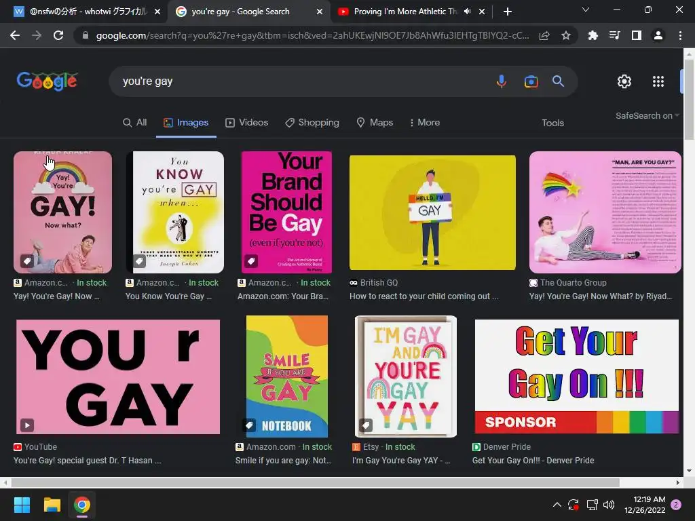Viewport: 695px width, 521px height.
Task: Click the lock icon in address bar
Action: 86,35
